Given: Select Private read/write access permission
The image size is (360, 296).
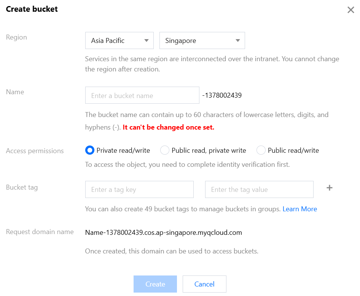Looking at the screenshot, I should point(90,150).
